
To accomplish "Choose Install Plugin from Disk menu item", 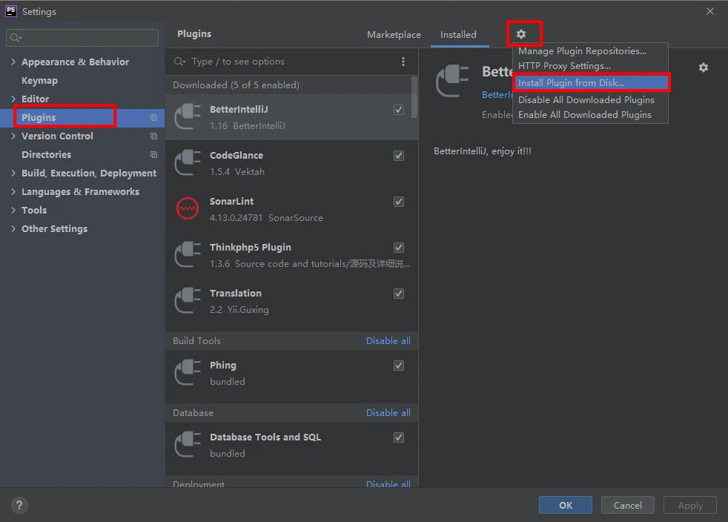I will [571, 83].
